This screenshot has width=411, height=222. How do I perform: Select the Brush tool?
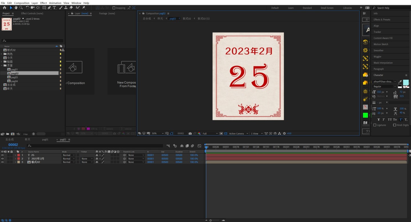(x=61, y=8)
